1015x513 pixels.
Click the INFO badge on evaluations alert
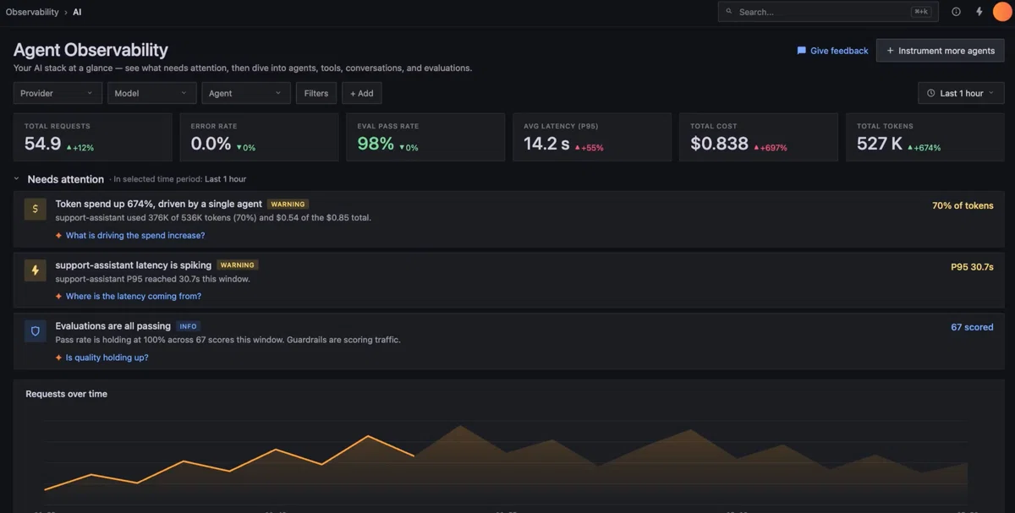click(188, 326)
